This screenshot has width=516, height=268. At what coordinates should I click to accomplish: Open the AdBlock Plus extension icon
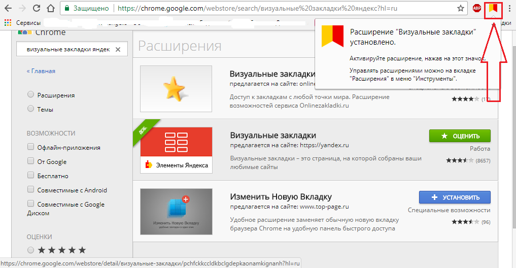(x=476, y=8)
